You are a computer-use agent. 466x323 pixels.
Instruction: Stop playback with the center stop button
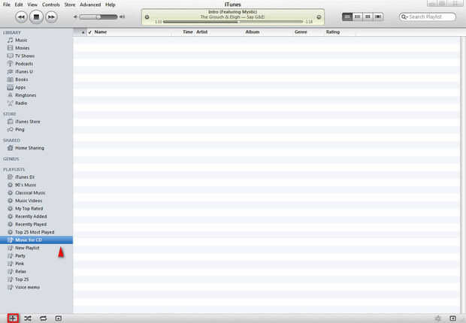pos(36,17)
